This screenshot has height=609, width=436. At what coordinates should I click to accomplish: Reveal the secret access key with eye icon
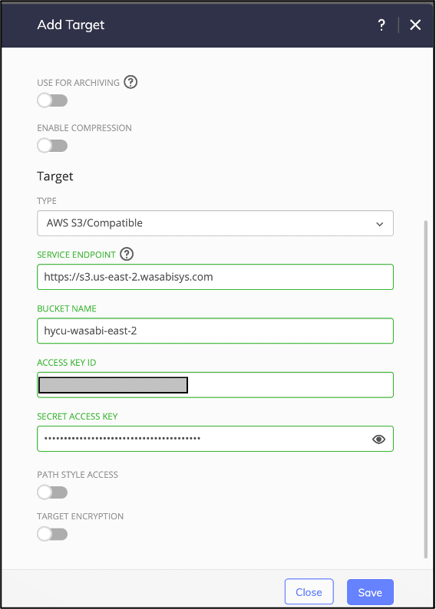pyautogui.click(x=378, y=439)
